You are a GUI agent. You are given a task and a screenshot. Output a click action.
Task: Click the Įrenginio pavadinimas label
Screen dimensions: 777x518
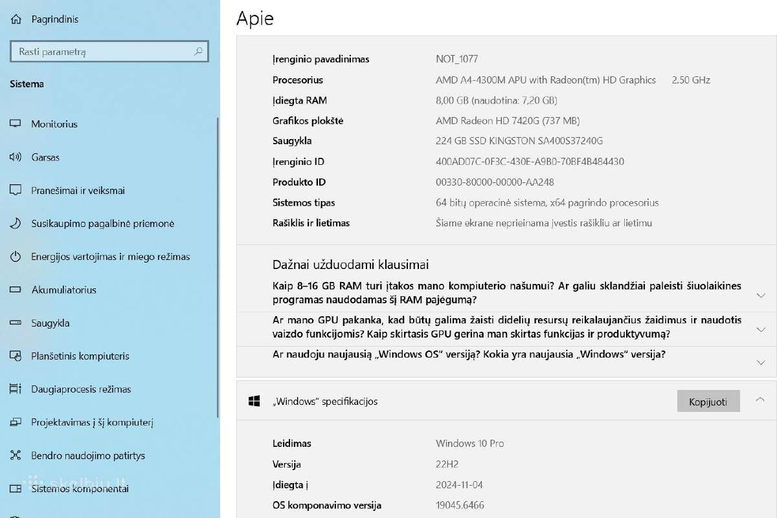[x=321, y=59]
